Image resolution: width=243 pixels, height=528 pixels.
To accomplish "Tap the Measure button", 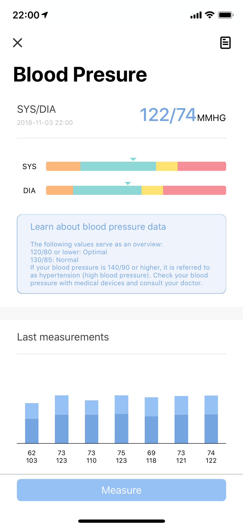I will click(x=121, y=490).
